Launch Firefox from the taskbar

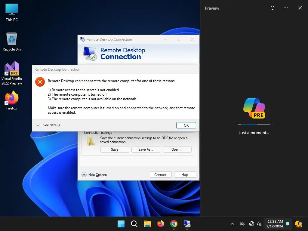161,224
